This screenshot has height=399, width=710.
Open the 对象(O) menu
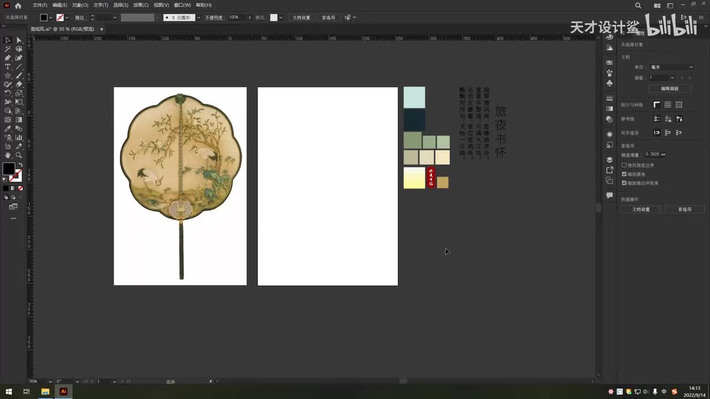pos(80,5)
